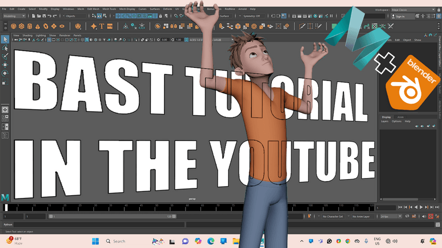Click the polygon Type text tool icon
Screen dimensions: 442x248
[102, 26]
